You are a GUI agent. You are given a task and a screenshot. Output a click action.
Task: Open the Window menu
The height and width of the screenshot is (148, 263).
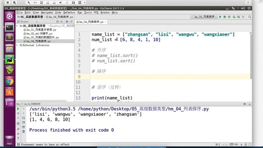105,13
